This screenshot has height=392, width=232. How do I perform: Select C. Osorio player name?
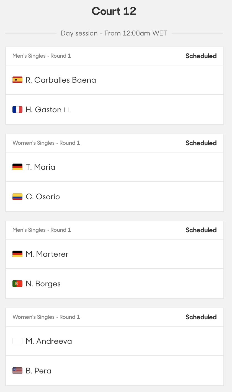(x=43, y=197)
